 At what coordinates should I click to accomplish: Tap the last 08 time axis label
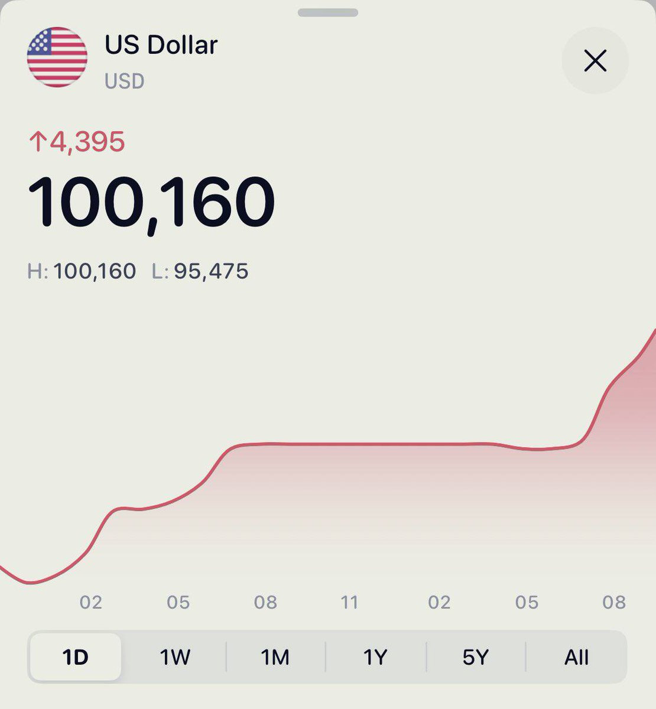point(614,602)
